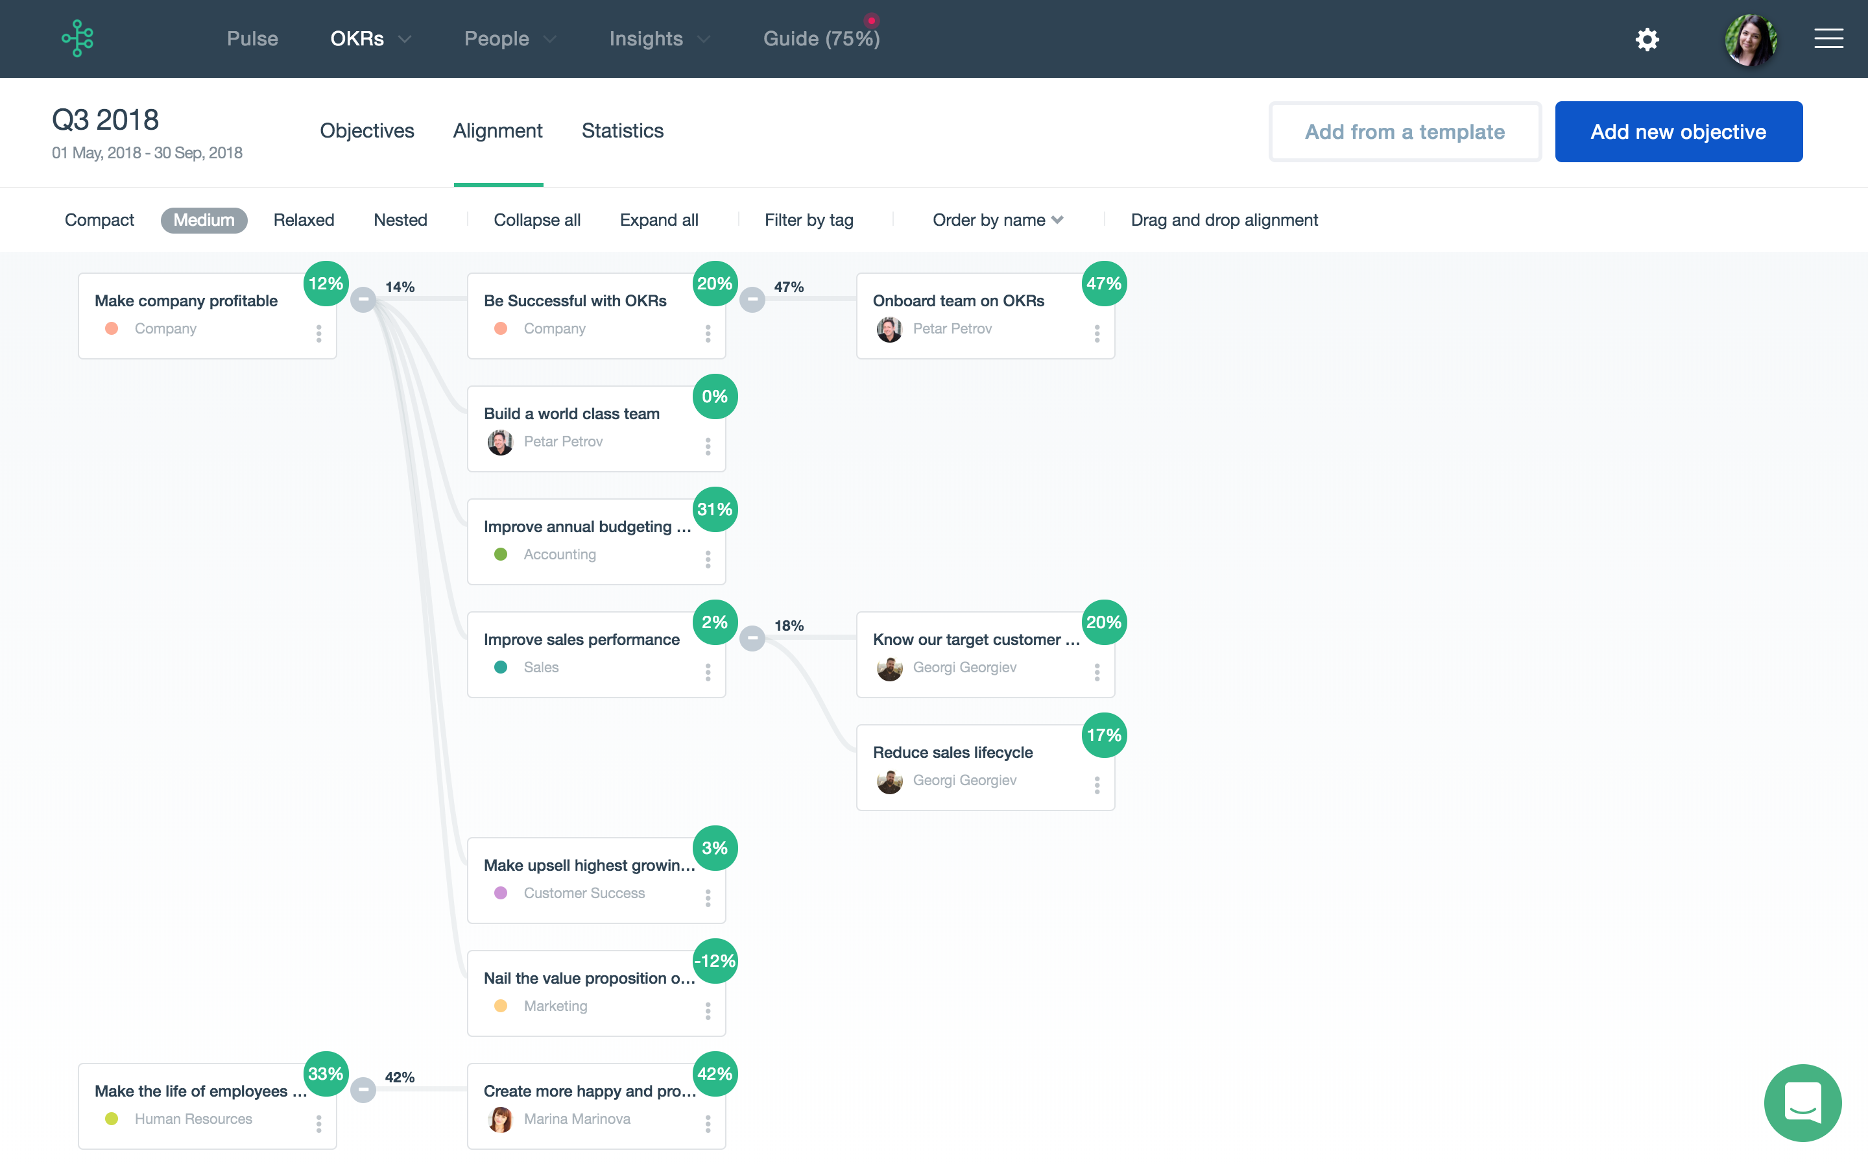The height and width of the screenshot is (1168, 1868).
Task: Open the settings gear icon
Action: pos(1646,39)
